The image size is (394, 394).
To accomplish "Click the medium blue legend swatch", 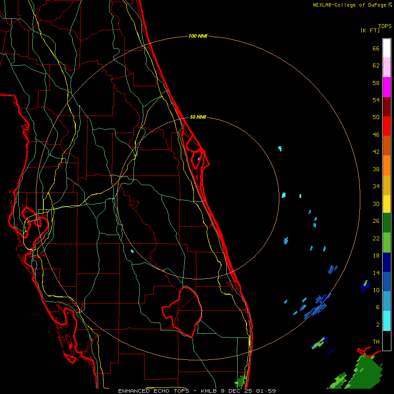I will [387, 281].
